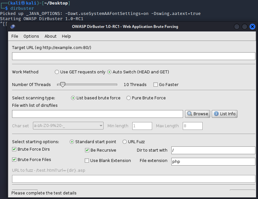Open the File menu
This screenshot has height=199, width=258.
pyautogui.click(x=15, y=36)
